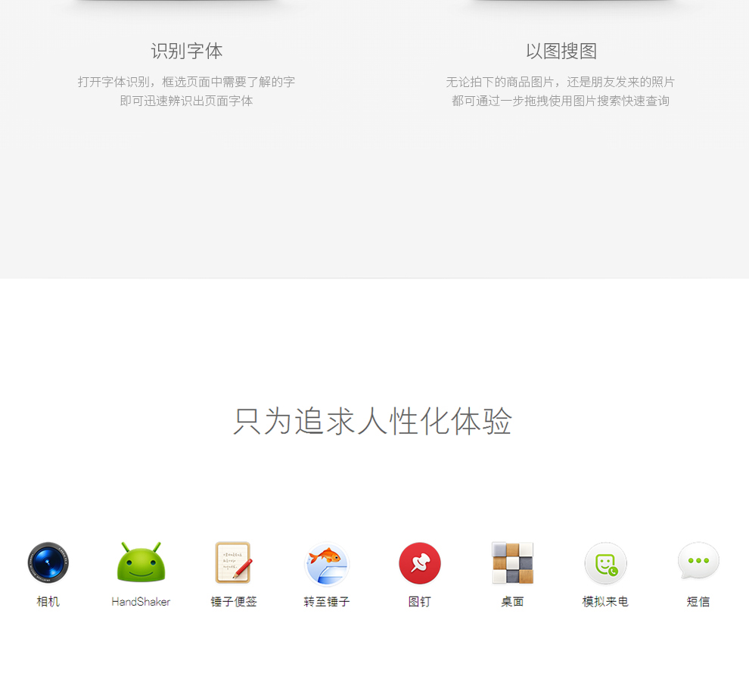Select the 转至锤子 goldfish icon
The height and width of the screenshot is (673, 749).
click(x=327, y=563)
